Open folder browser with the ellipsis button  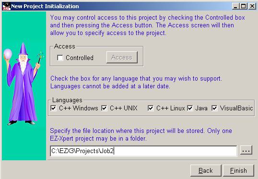(246, 150)
